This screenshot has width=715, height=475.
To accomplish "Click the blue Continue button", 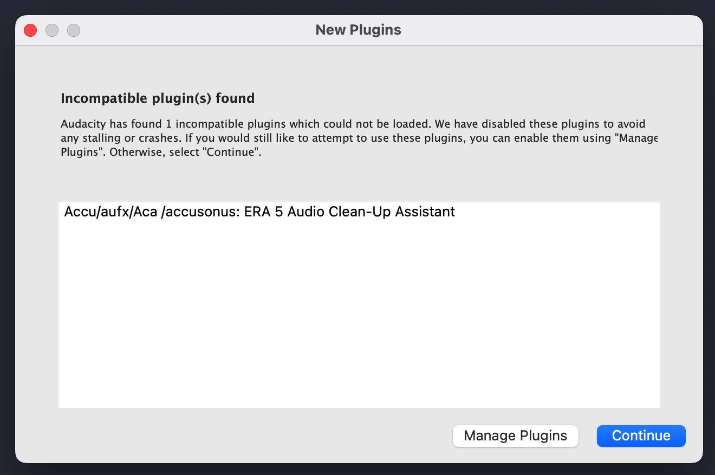I will click(x=641, y=436).
